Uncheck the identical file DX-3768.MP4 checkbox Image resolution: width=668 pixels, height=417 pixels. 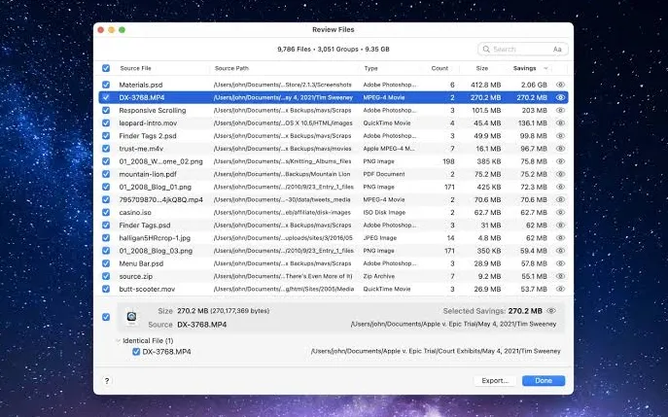click(x=136, y=352)
